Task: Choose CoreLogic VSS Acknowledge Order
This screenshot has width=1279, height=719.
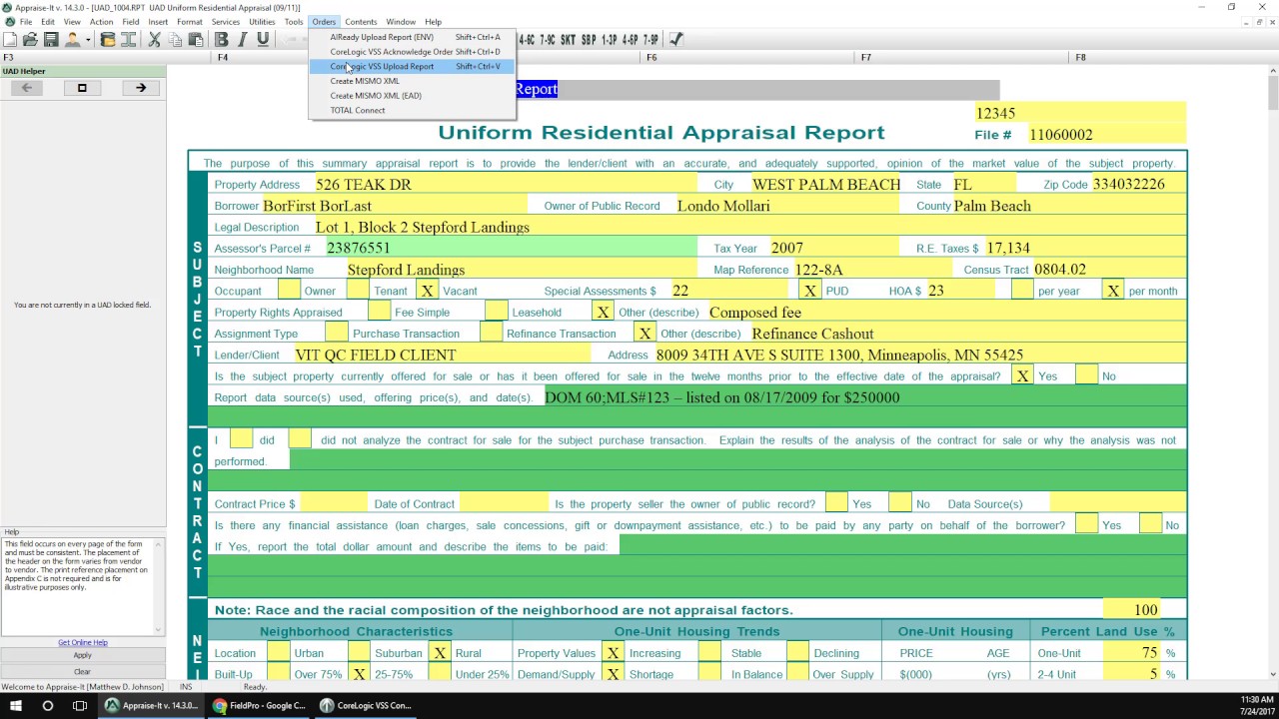Action: point(412,52)
